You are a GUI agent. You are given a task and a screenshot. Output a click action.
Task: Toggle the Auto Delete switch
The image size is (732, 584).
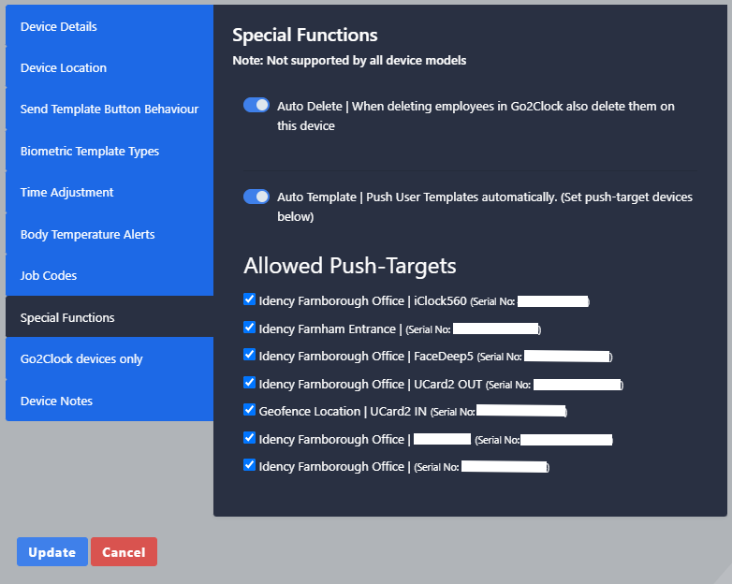point(256,105)
